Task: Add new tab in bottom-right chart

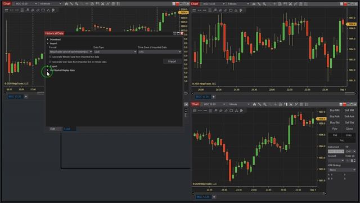Action: pos(214,197)
